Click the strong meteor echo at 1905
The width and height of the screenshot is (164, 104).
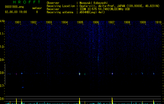pyautogui.click(x=80, y=74)
